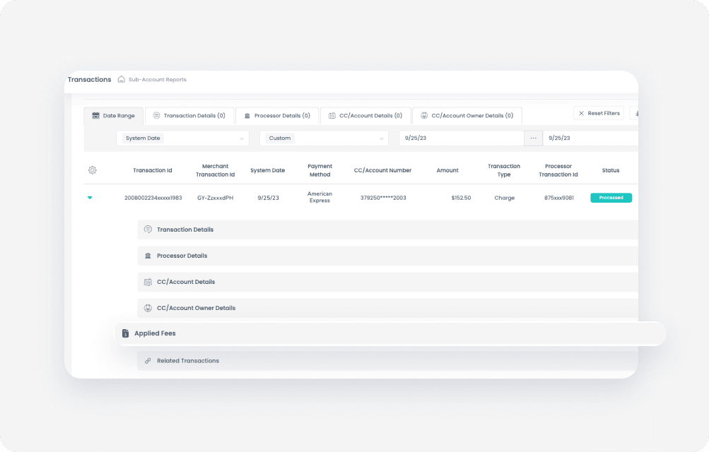Click the Transaction Type column header
Image resolution: width=709 pixels, height=452 pixels.
[x=504, y=170]
